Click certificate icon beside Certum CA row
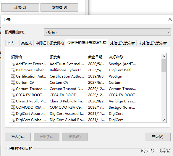The image size is (173, 156). coord(13,83)
